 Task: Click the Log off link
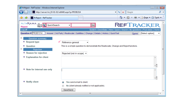[24, 30]
